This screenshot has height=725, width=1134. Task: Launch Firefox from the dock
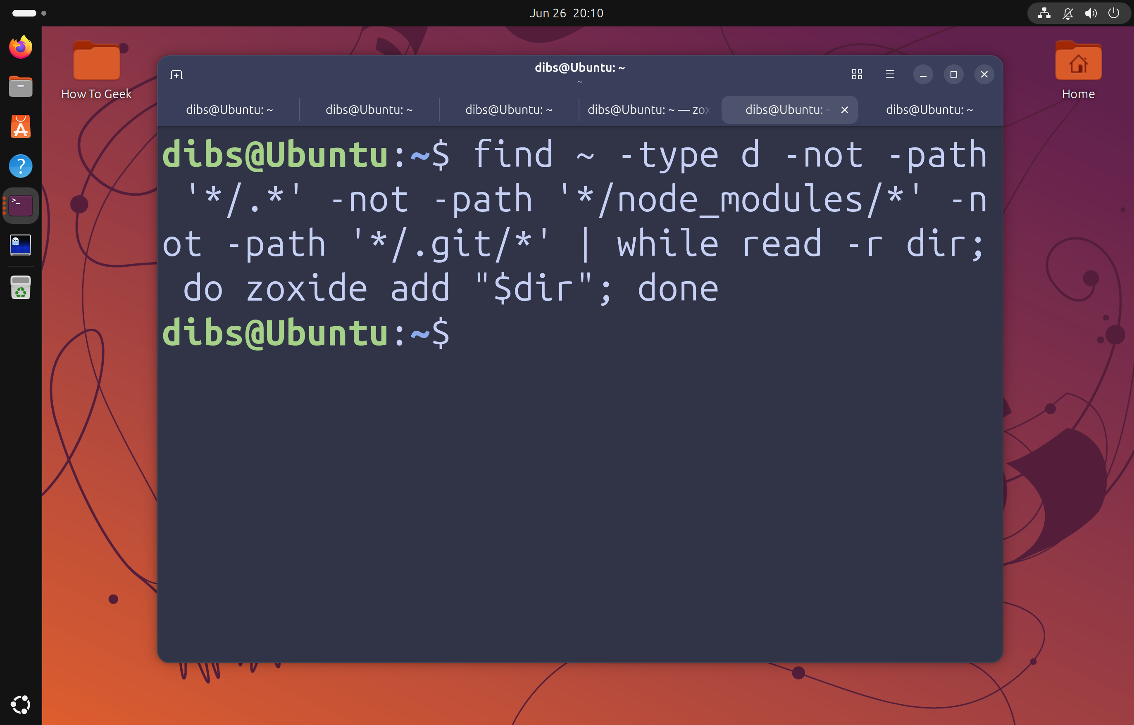click(x=21, y=47)
